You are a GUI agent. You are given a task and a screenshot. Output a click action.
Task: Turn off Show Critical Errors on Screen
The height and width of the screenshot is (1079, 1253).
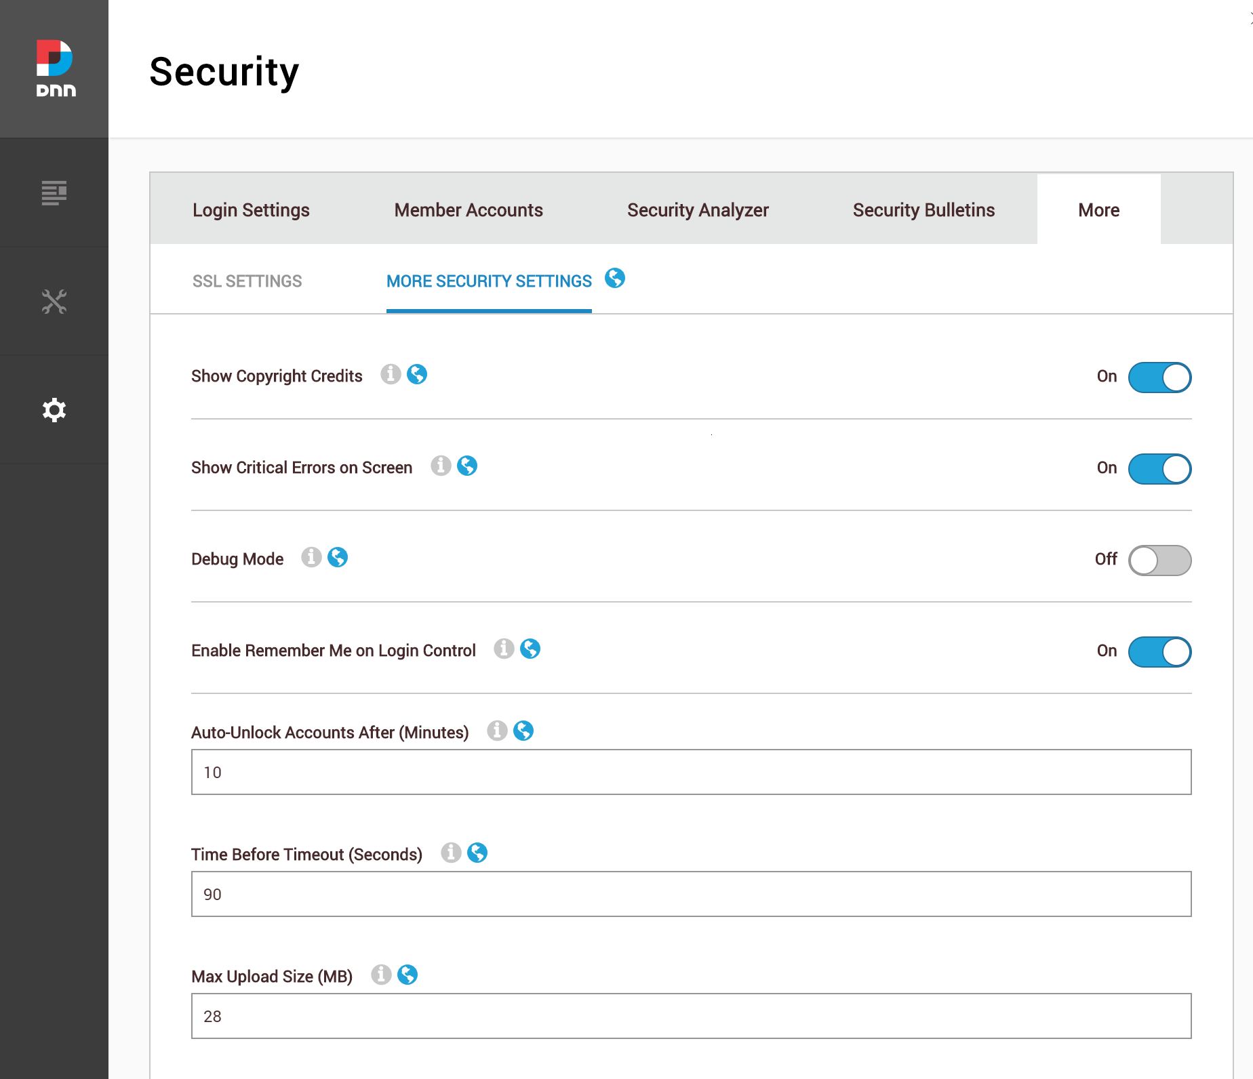pos(1159,469)
